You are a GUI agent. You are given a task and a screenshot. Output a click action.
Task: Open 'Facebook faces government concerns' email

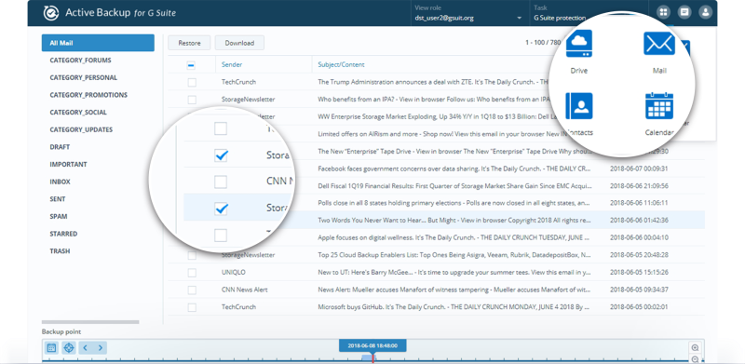click(x=454, y=169)
